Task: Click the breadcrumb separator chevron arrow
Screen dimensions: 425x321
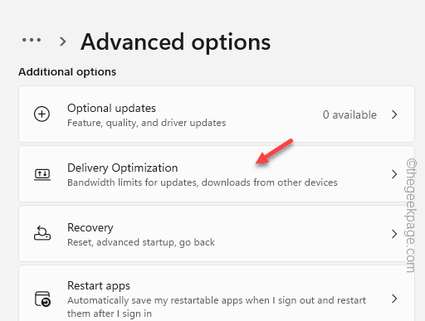Action: pos(63,41)
